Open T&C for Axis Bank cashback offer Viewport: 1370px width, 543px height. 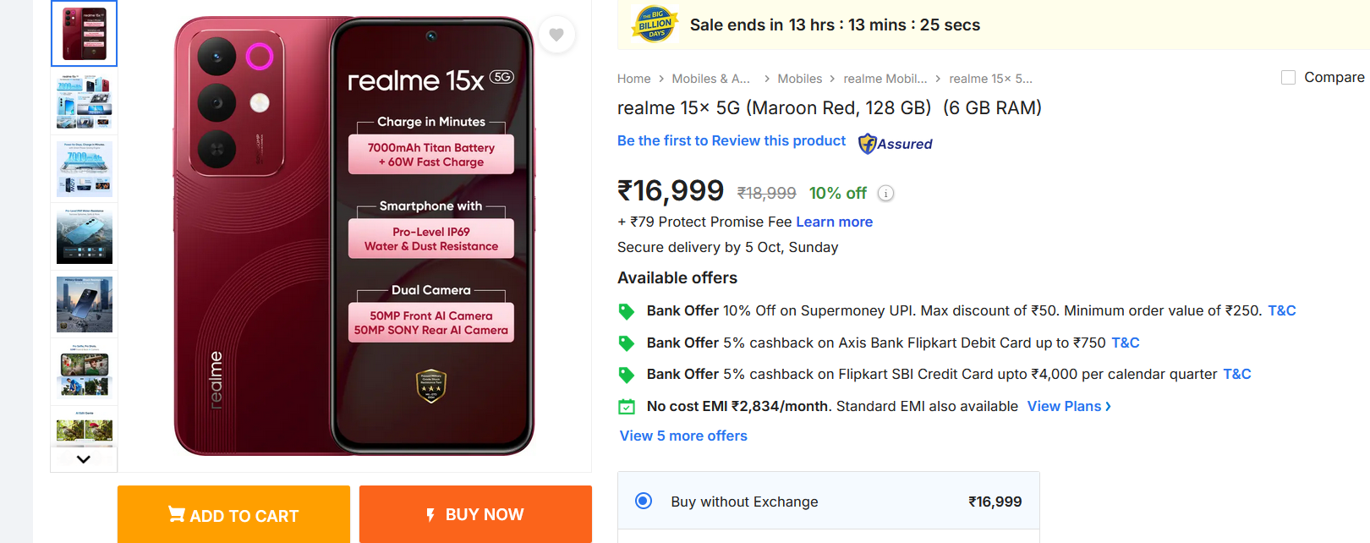[x=1126, y=343]
